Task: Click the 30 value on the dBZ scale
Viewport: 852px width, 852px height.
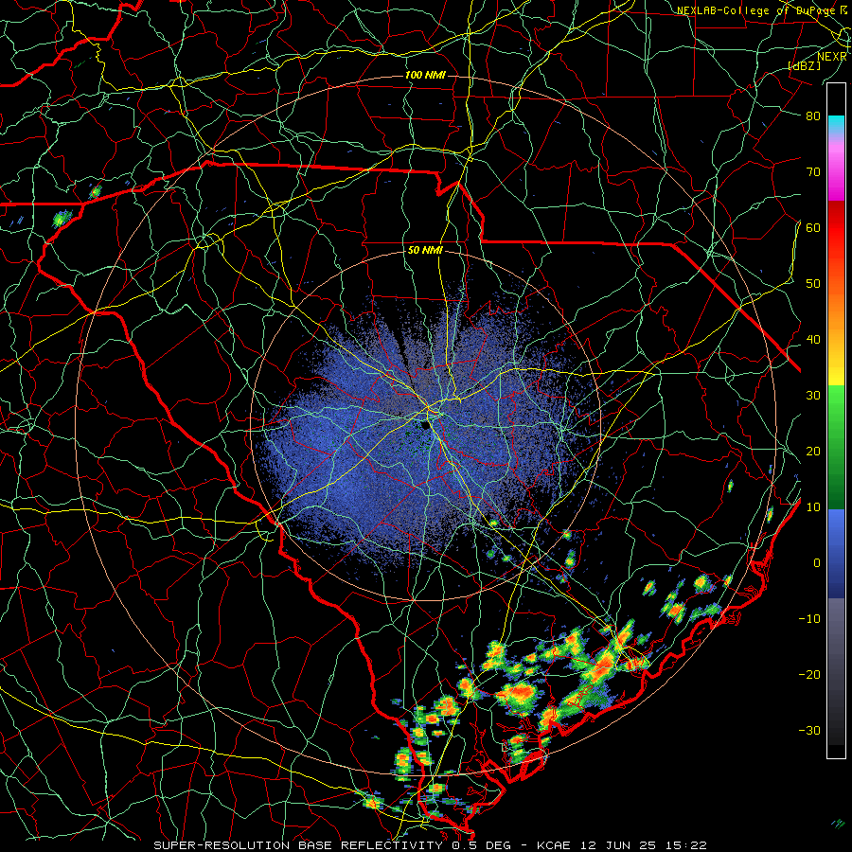Action: coord(813,395)
